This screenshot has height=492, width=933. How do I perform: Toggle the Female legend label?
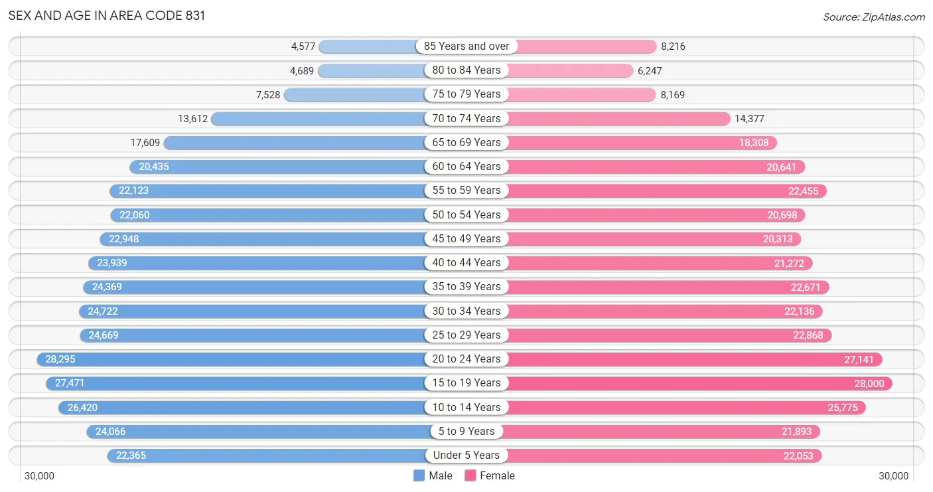tap(497, 475)
